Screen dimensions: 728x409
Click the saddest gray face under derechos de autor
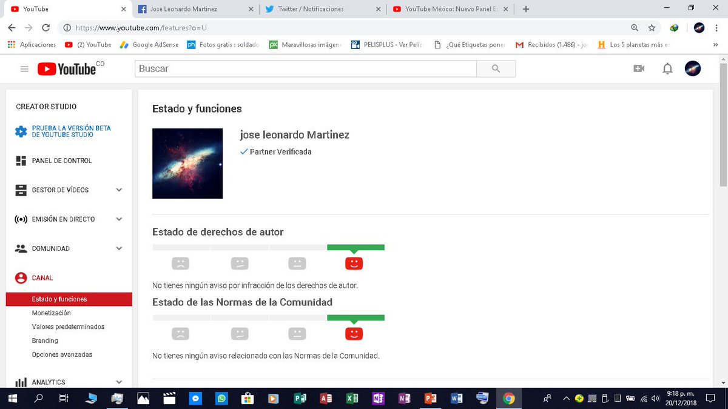pos(180,264)
